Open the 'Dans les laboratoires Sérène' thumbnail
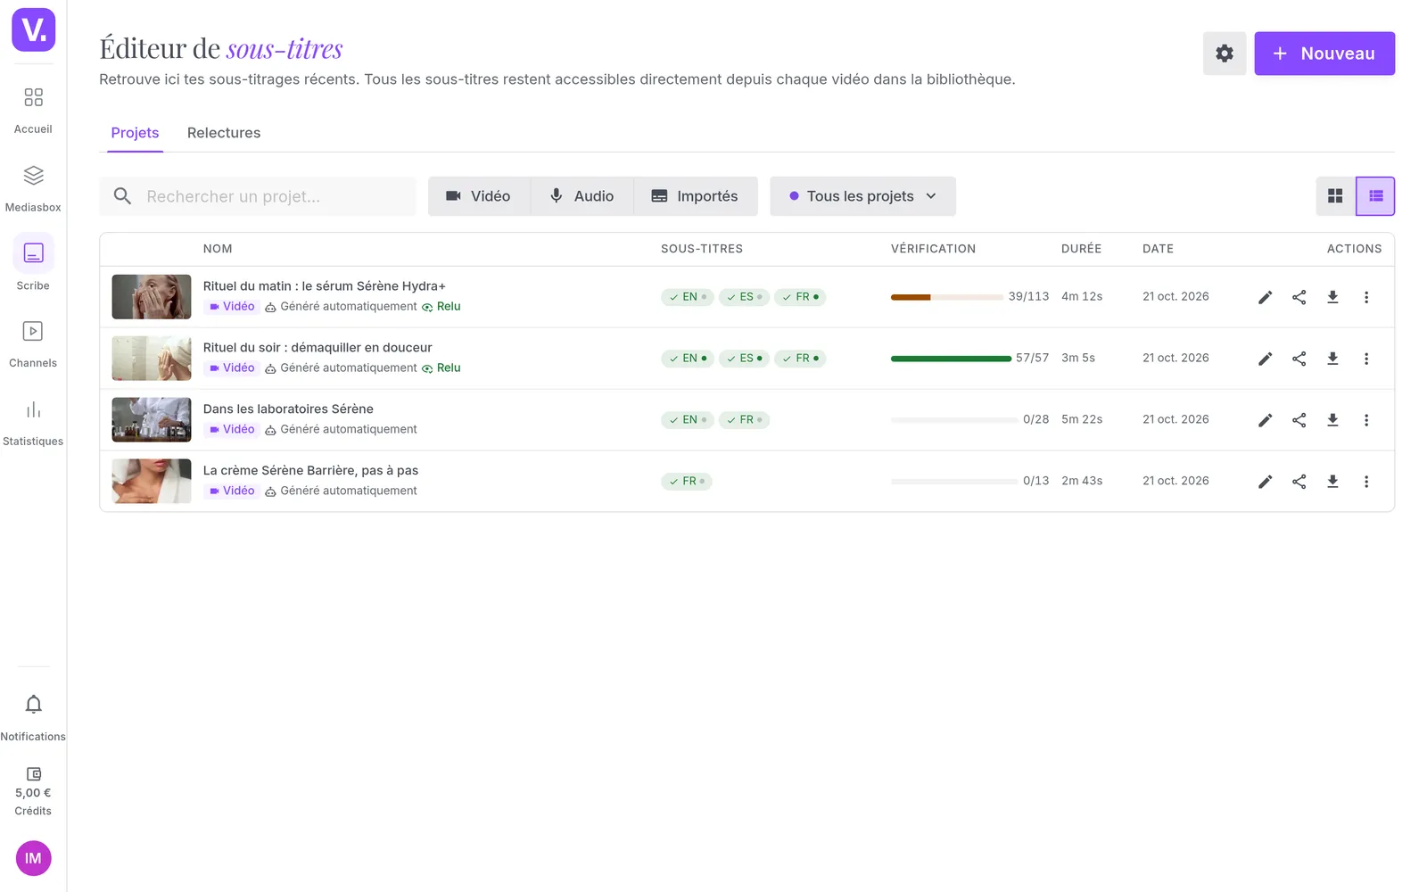Screen dimensions: 1427x892 click(152, 420)
